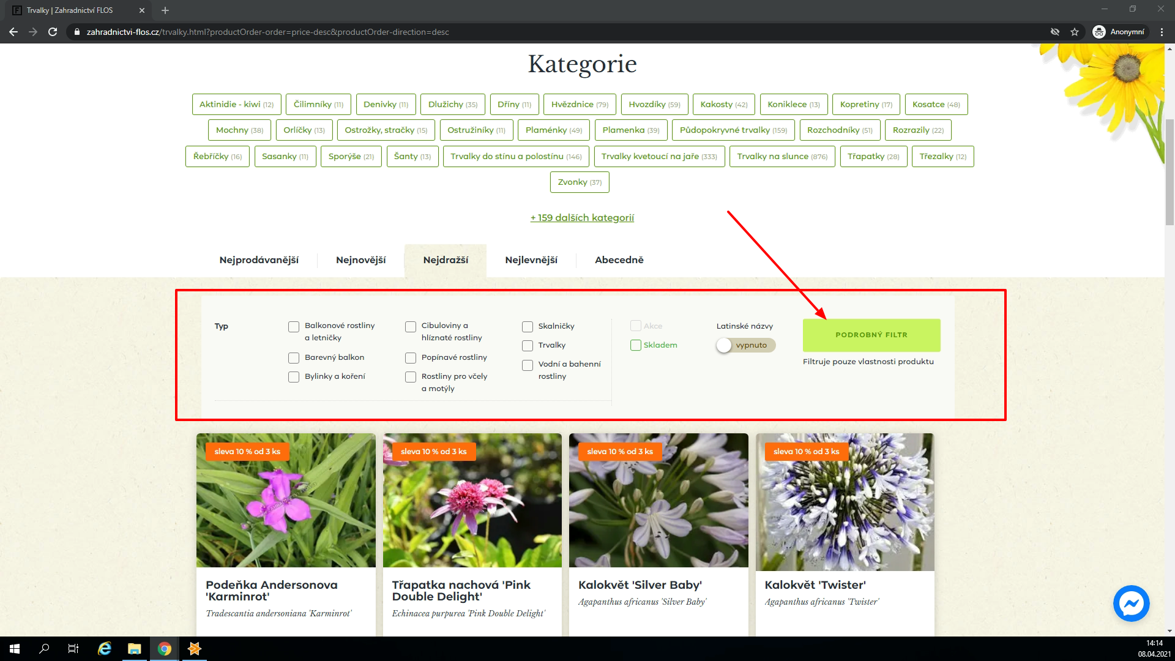Sort by Abecedně tab
Viewport: 1175px width, 661px height.
pyautogui.click(x=619, y=260)
